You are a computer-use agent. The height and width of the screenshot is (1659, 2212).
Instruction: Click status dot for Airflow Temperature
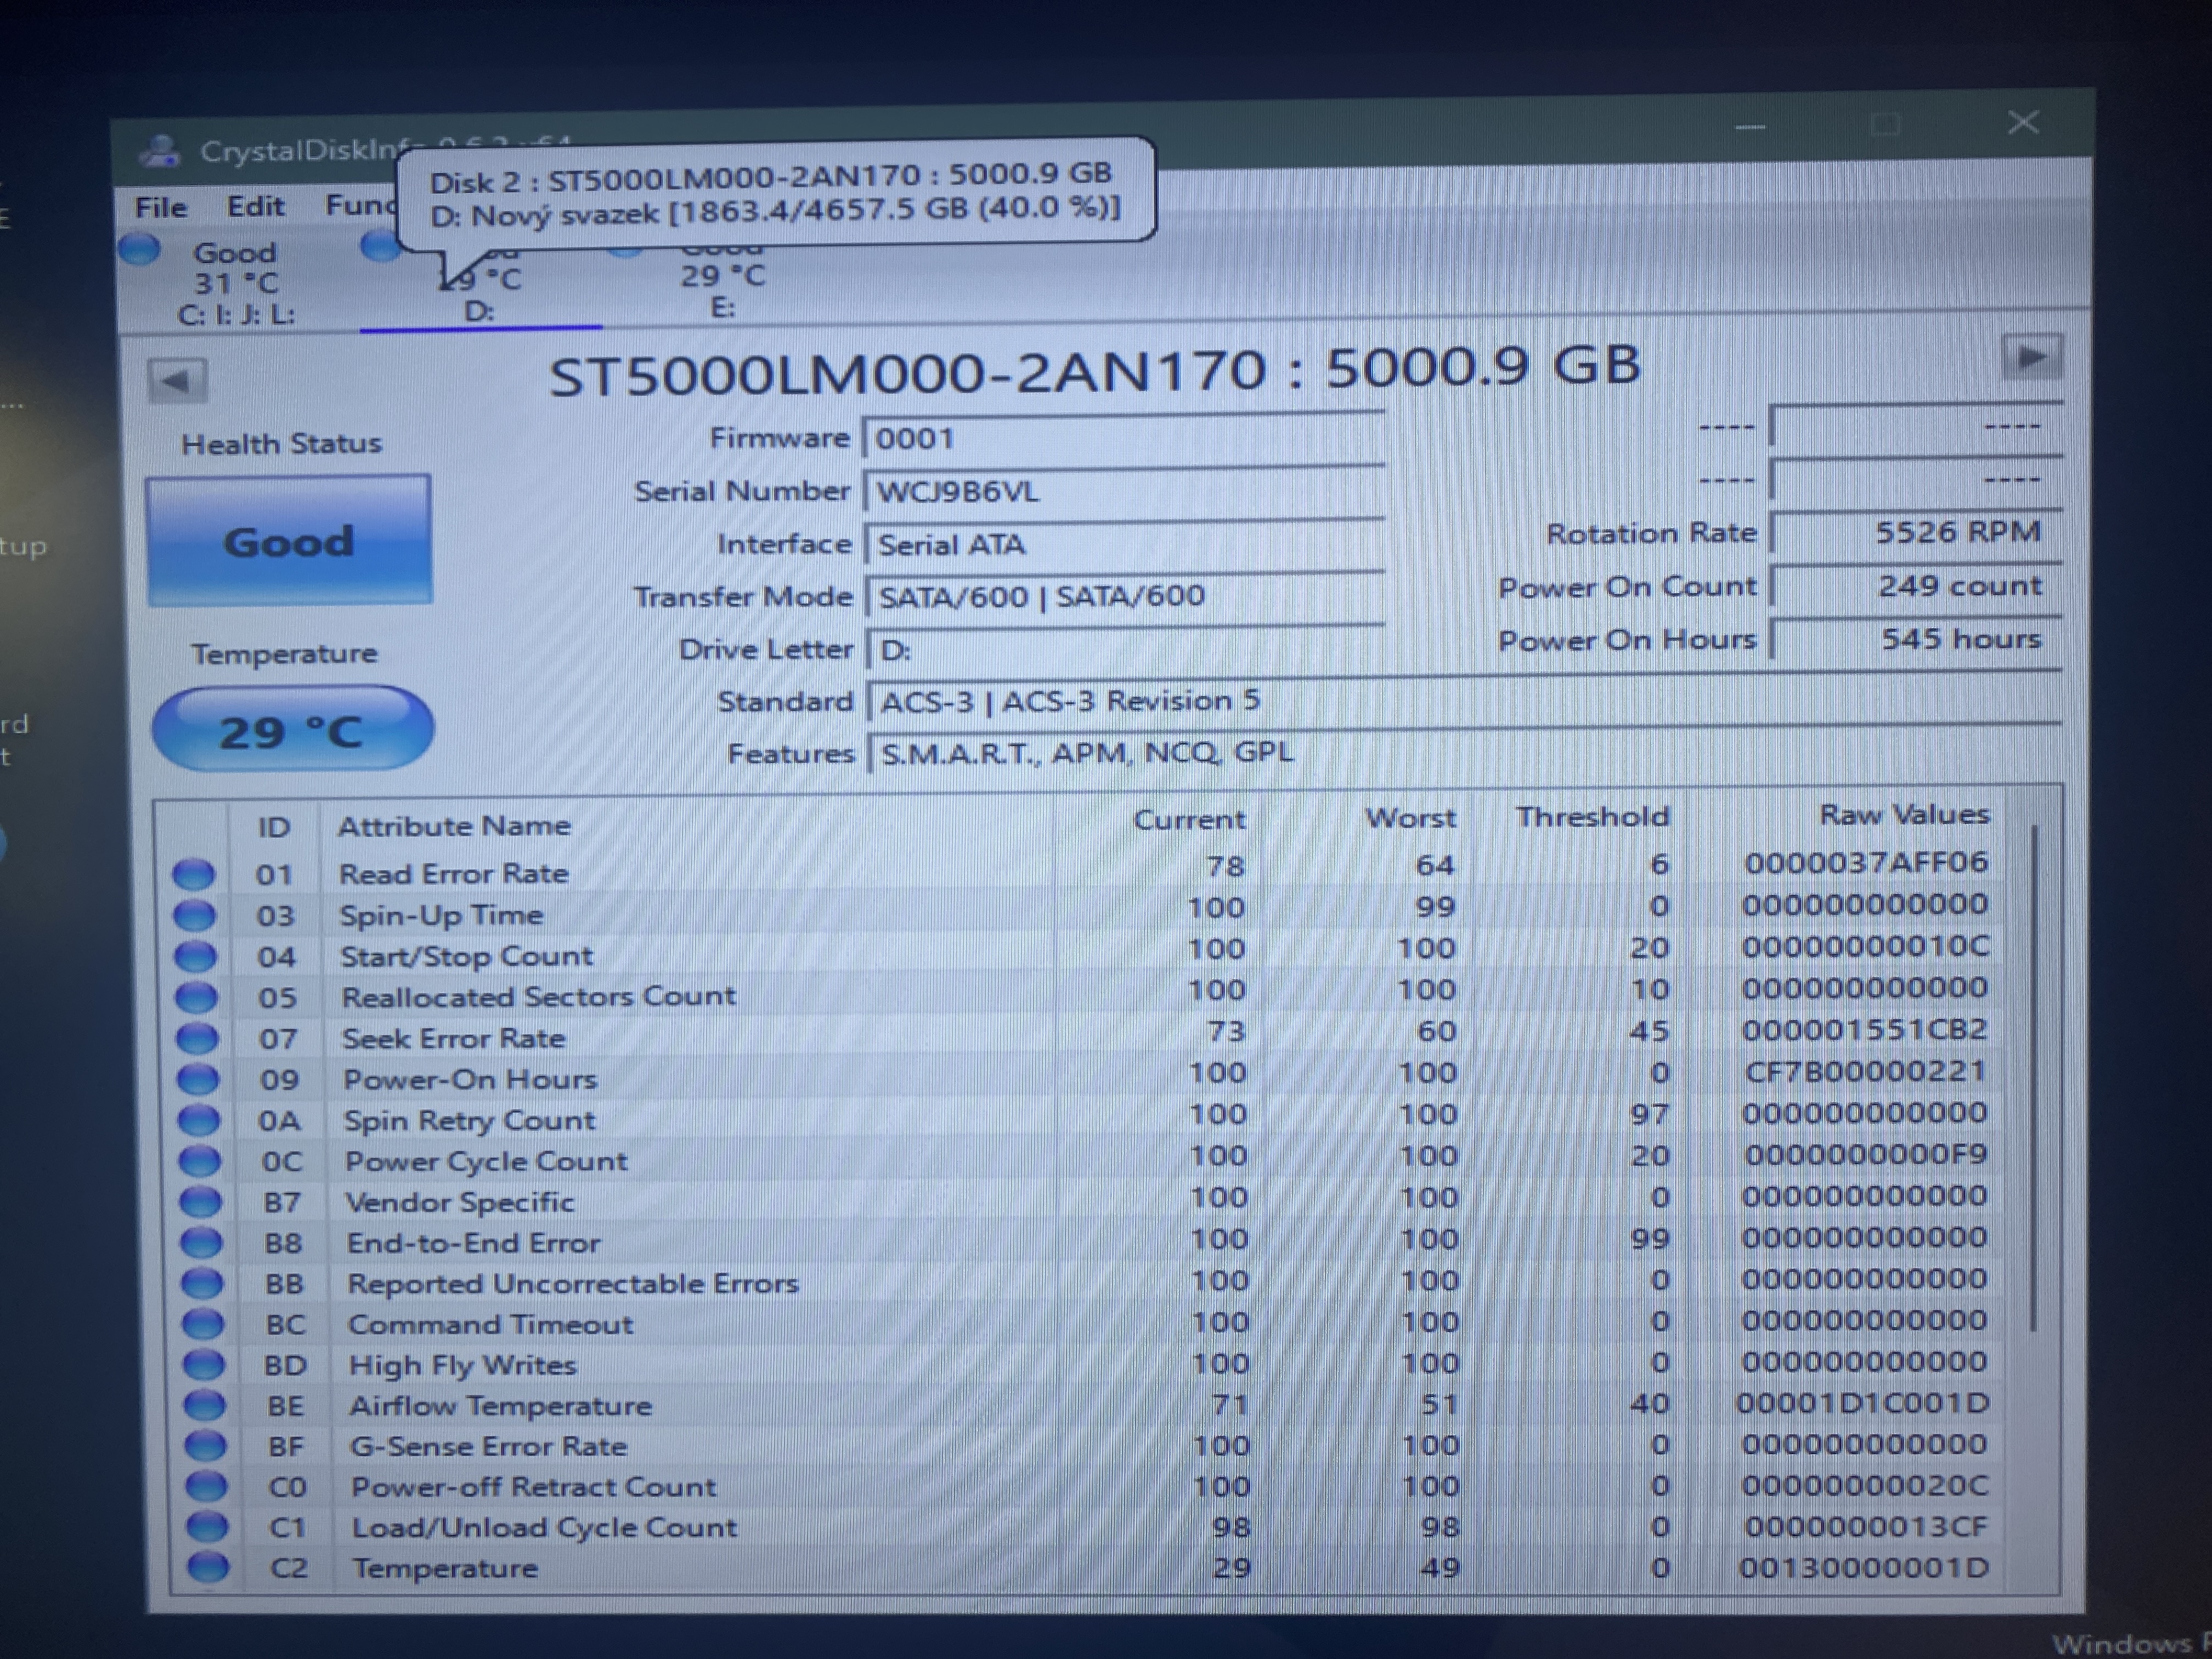205,1406
